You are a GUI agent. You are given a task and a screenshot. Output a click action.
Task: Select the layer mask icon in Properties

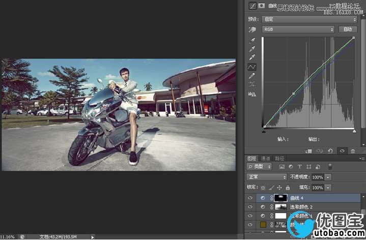point(262,6)
